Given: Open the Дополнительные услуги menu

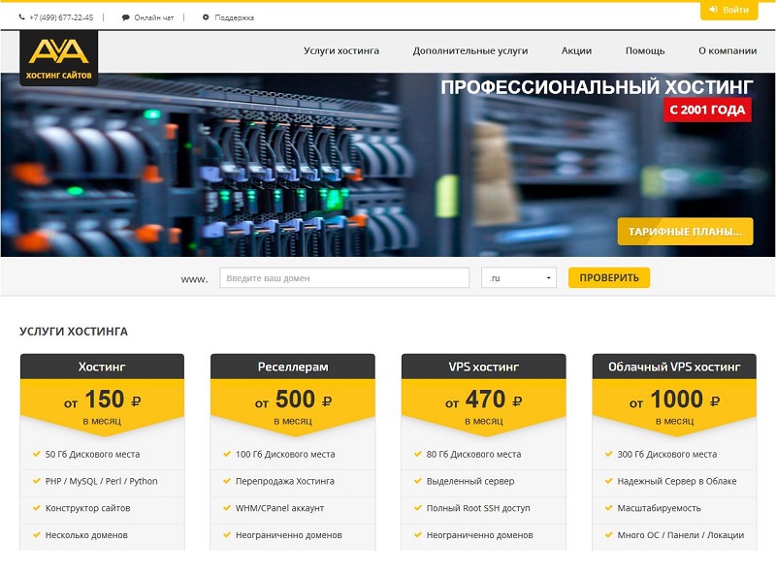Looking at the screenshot, I should click(470, 50).
